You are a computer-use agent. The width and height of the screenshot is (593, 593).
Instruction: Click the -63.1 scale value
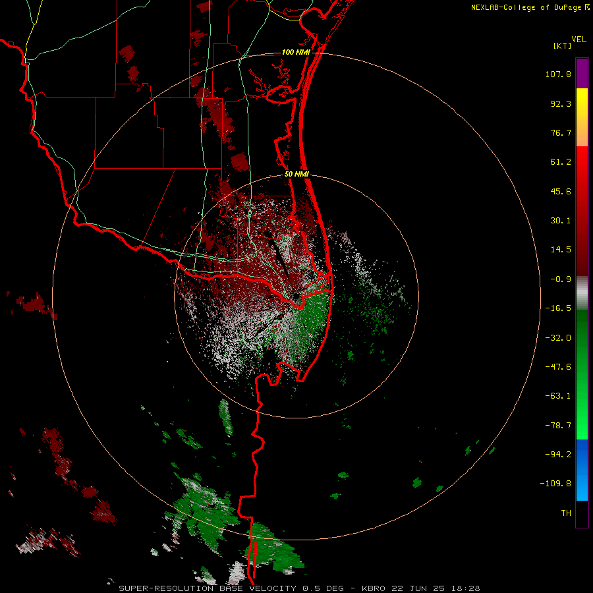[x=558, y=396]
